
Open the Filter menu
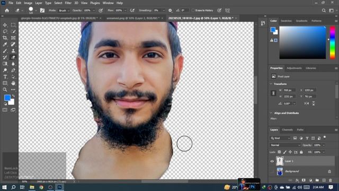68,3
